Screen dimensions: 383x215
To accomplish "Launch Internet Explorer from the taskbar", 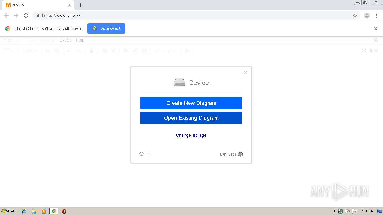I will (x=24, y=211).
